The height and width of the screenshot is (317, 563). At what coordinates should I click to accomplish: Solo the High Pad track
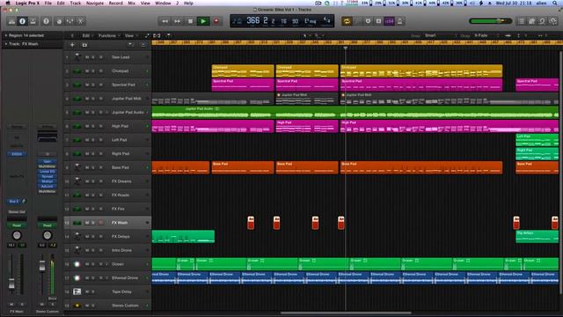[x=93, y=126]
